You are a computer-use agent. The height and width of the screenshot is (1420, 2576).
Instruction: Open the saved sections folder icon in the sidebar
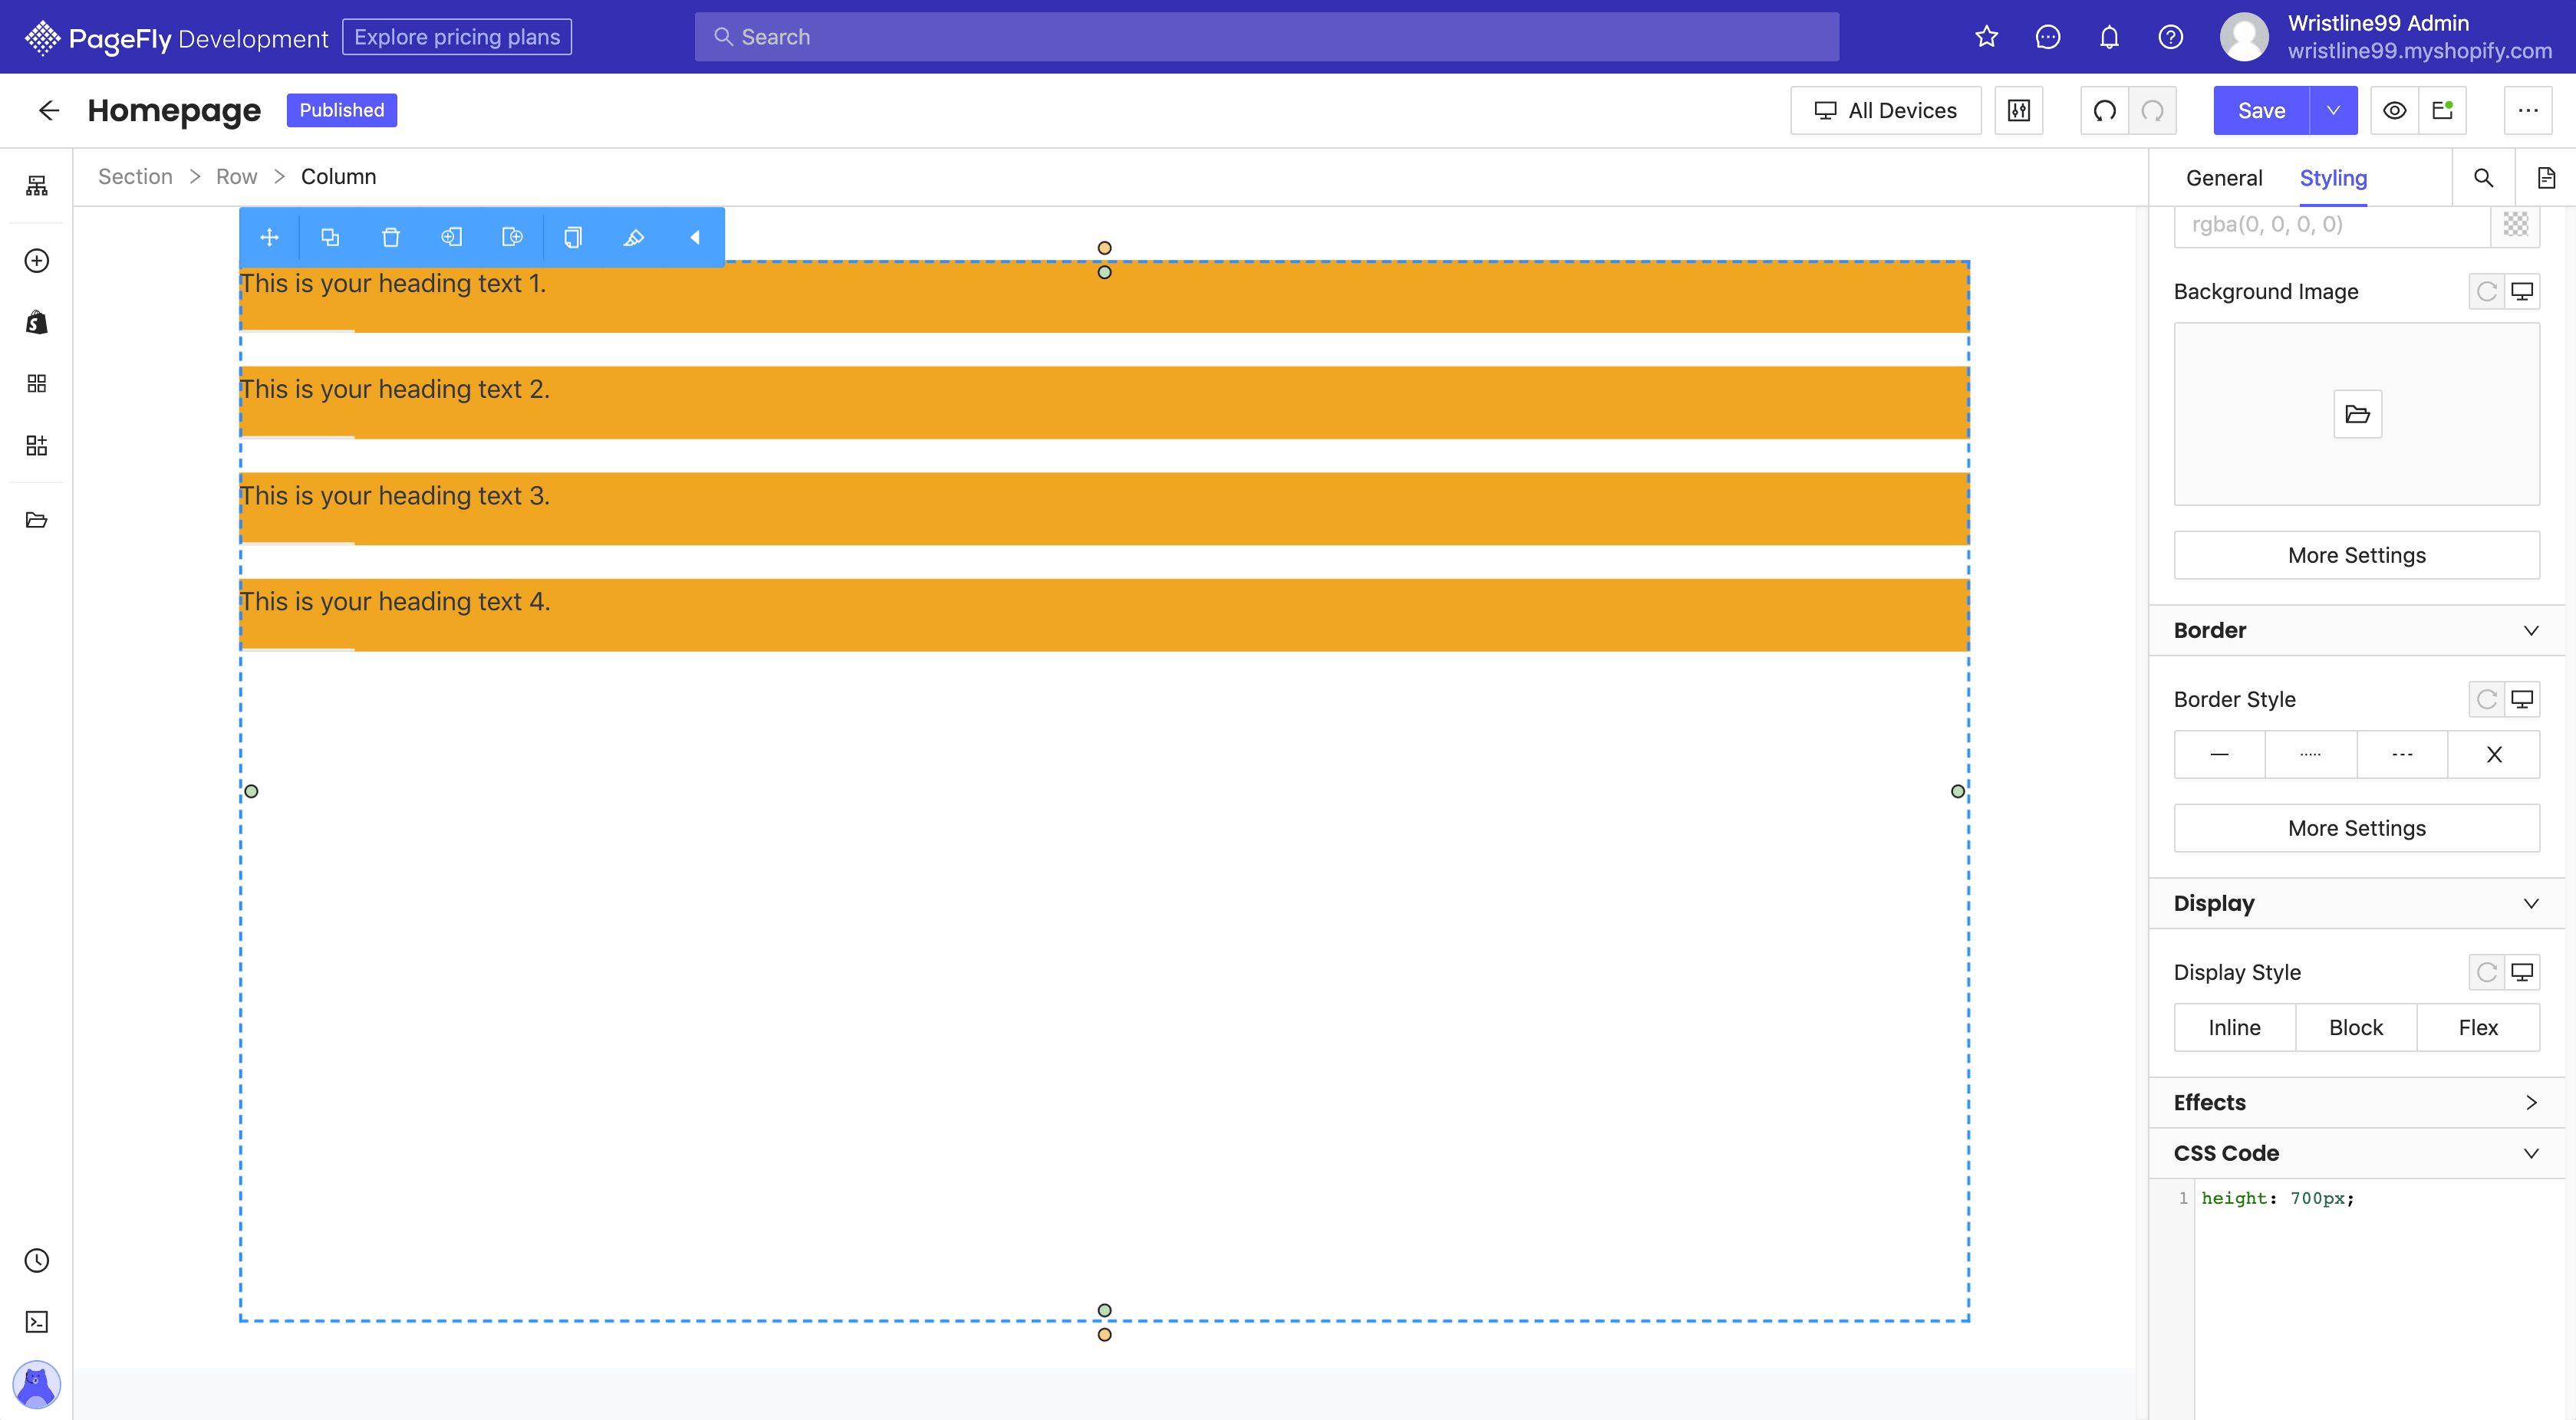click(x=37, y=520)
